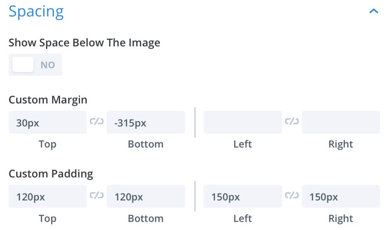Click link icon between margin Top and Bottom
Screen dimensions: 387x230
pos(97,122)
